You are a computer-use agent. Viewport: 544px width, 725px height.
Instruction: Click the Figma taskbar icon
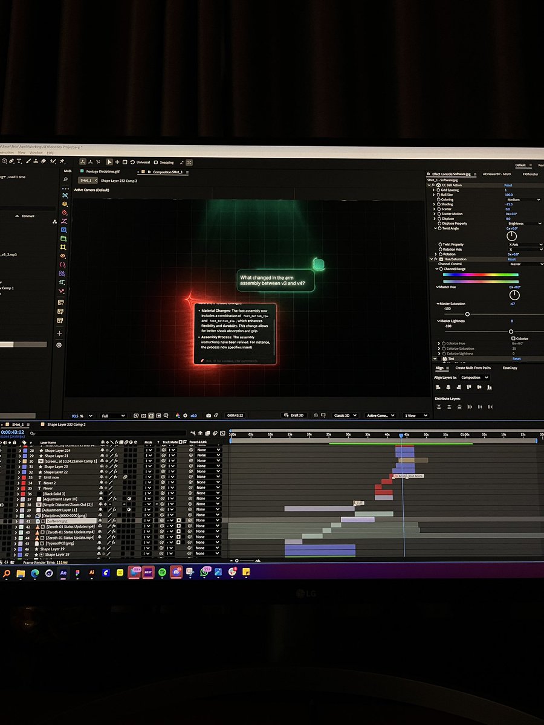[x=77, y=572]
